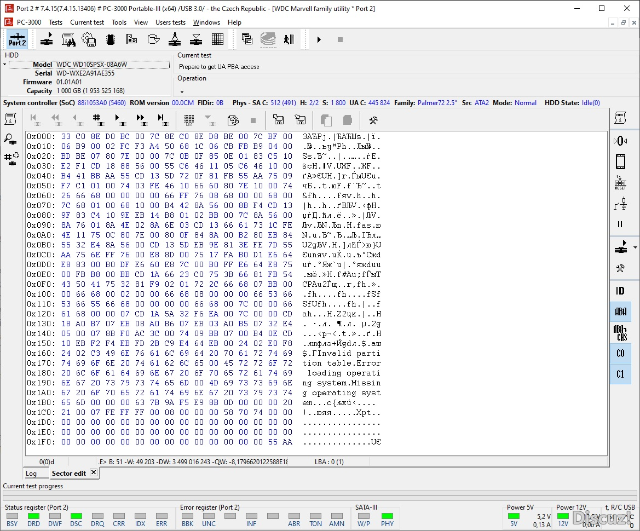Screen dimensions: 640x531
Task: Toggle the ABA to CHS button
Action: (x=620, y=333)
